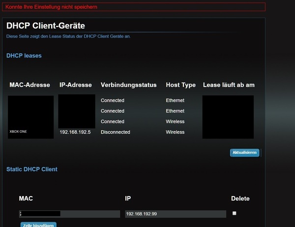Screen dimensions: 295x227
Task: Click the Disconnected status entry
Action: coord(115,132)
